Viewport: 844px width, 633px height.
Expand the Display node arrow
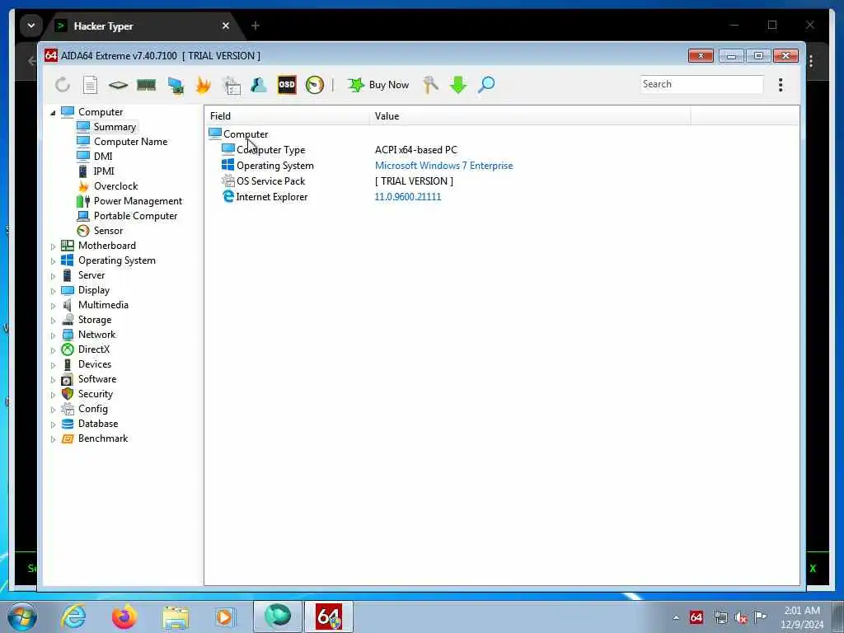tap(53, 291)
